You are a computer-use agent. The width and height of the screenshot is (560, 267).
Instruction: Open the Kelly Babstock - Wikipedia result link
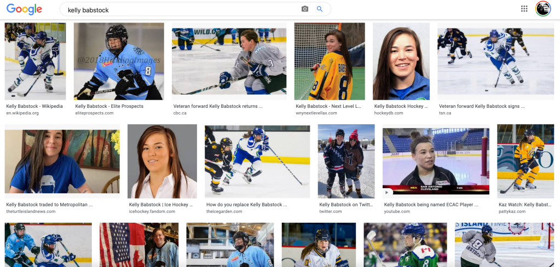(x=34, y=106)
